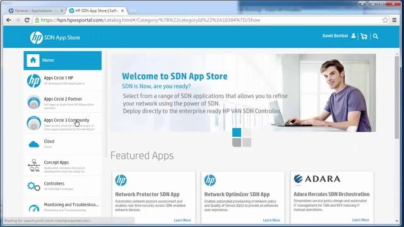Click the Cloud category icon

[x=33, y=144]
